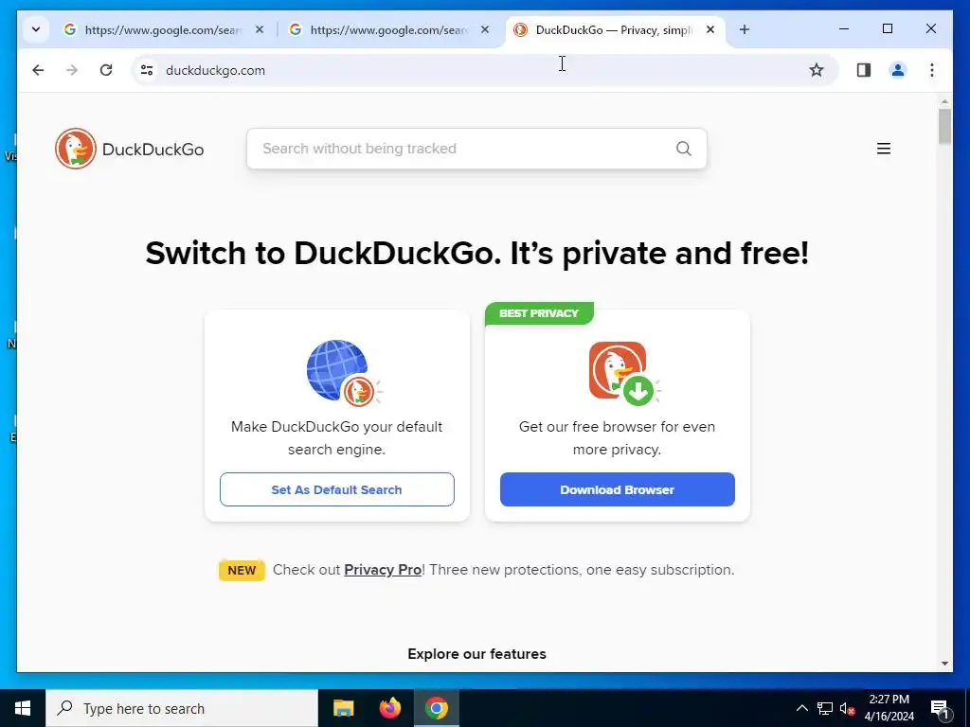Show hidden system tray icons
The width and height of the screenshot is (970, 727).
point(801,708)
